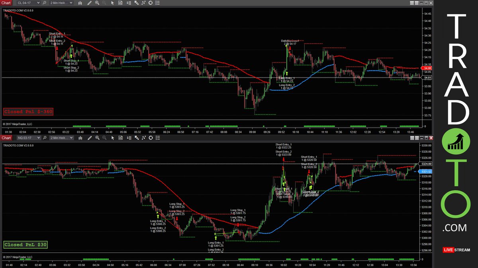This screenshot has width=478, height=268.
Task: Click Short Entry_1 1 @ 5322.25 label
Action: [284, 146]
